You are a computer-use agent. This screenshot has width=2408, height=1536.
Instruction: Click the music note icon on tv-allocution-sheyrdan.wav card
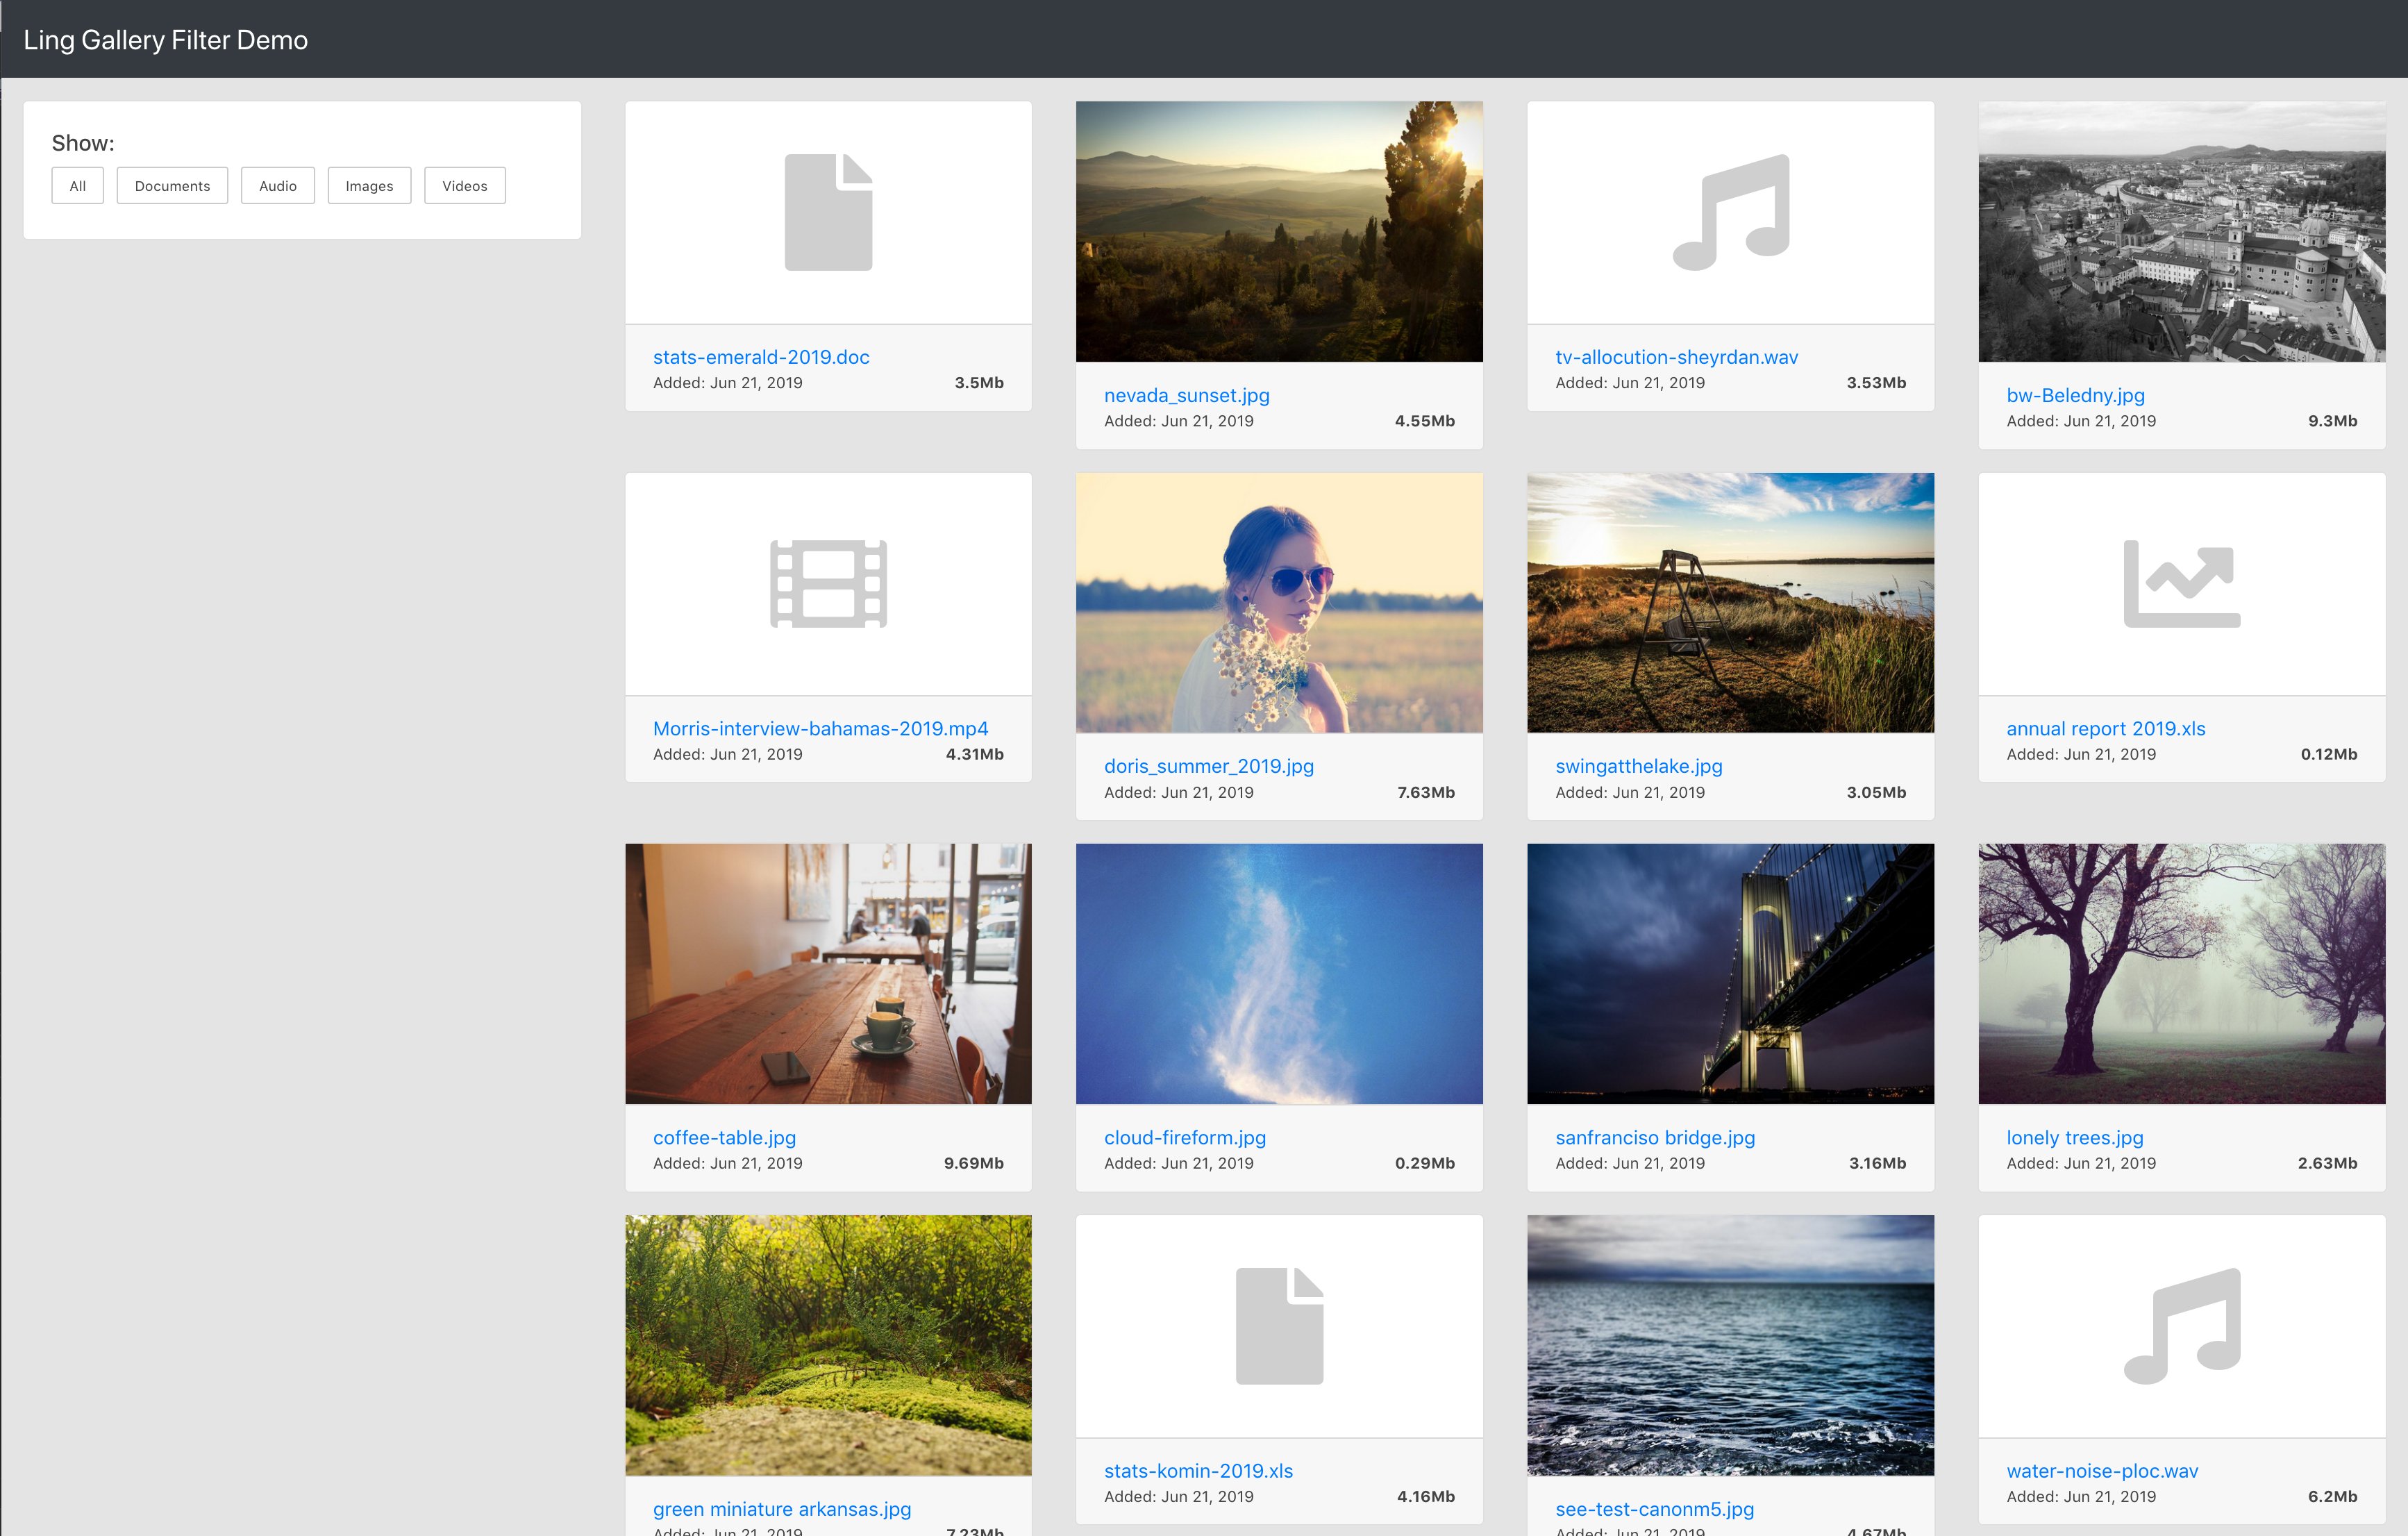(1729, 211)
